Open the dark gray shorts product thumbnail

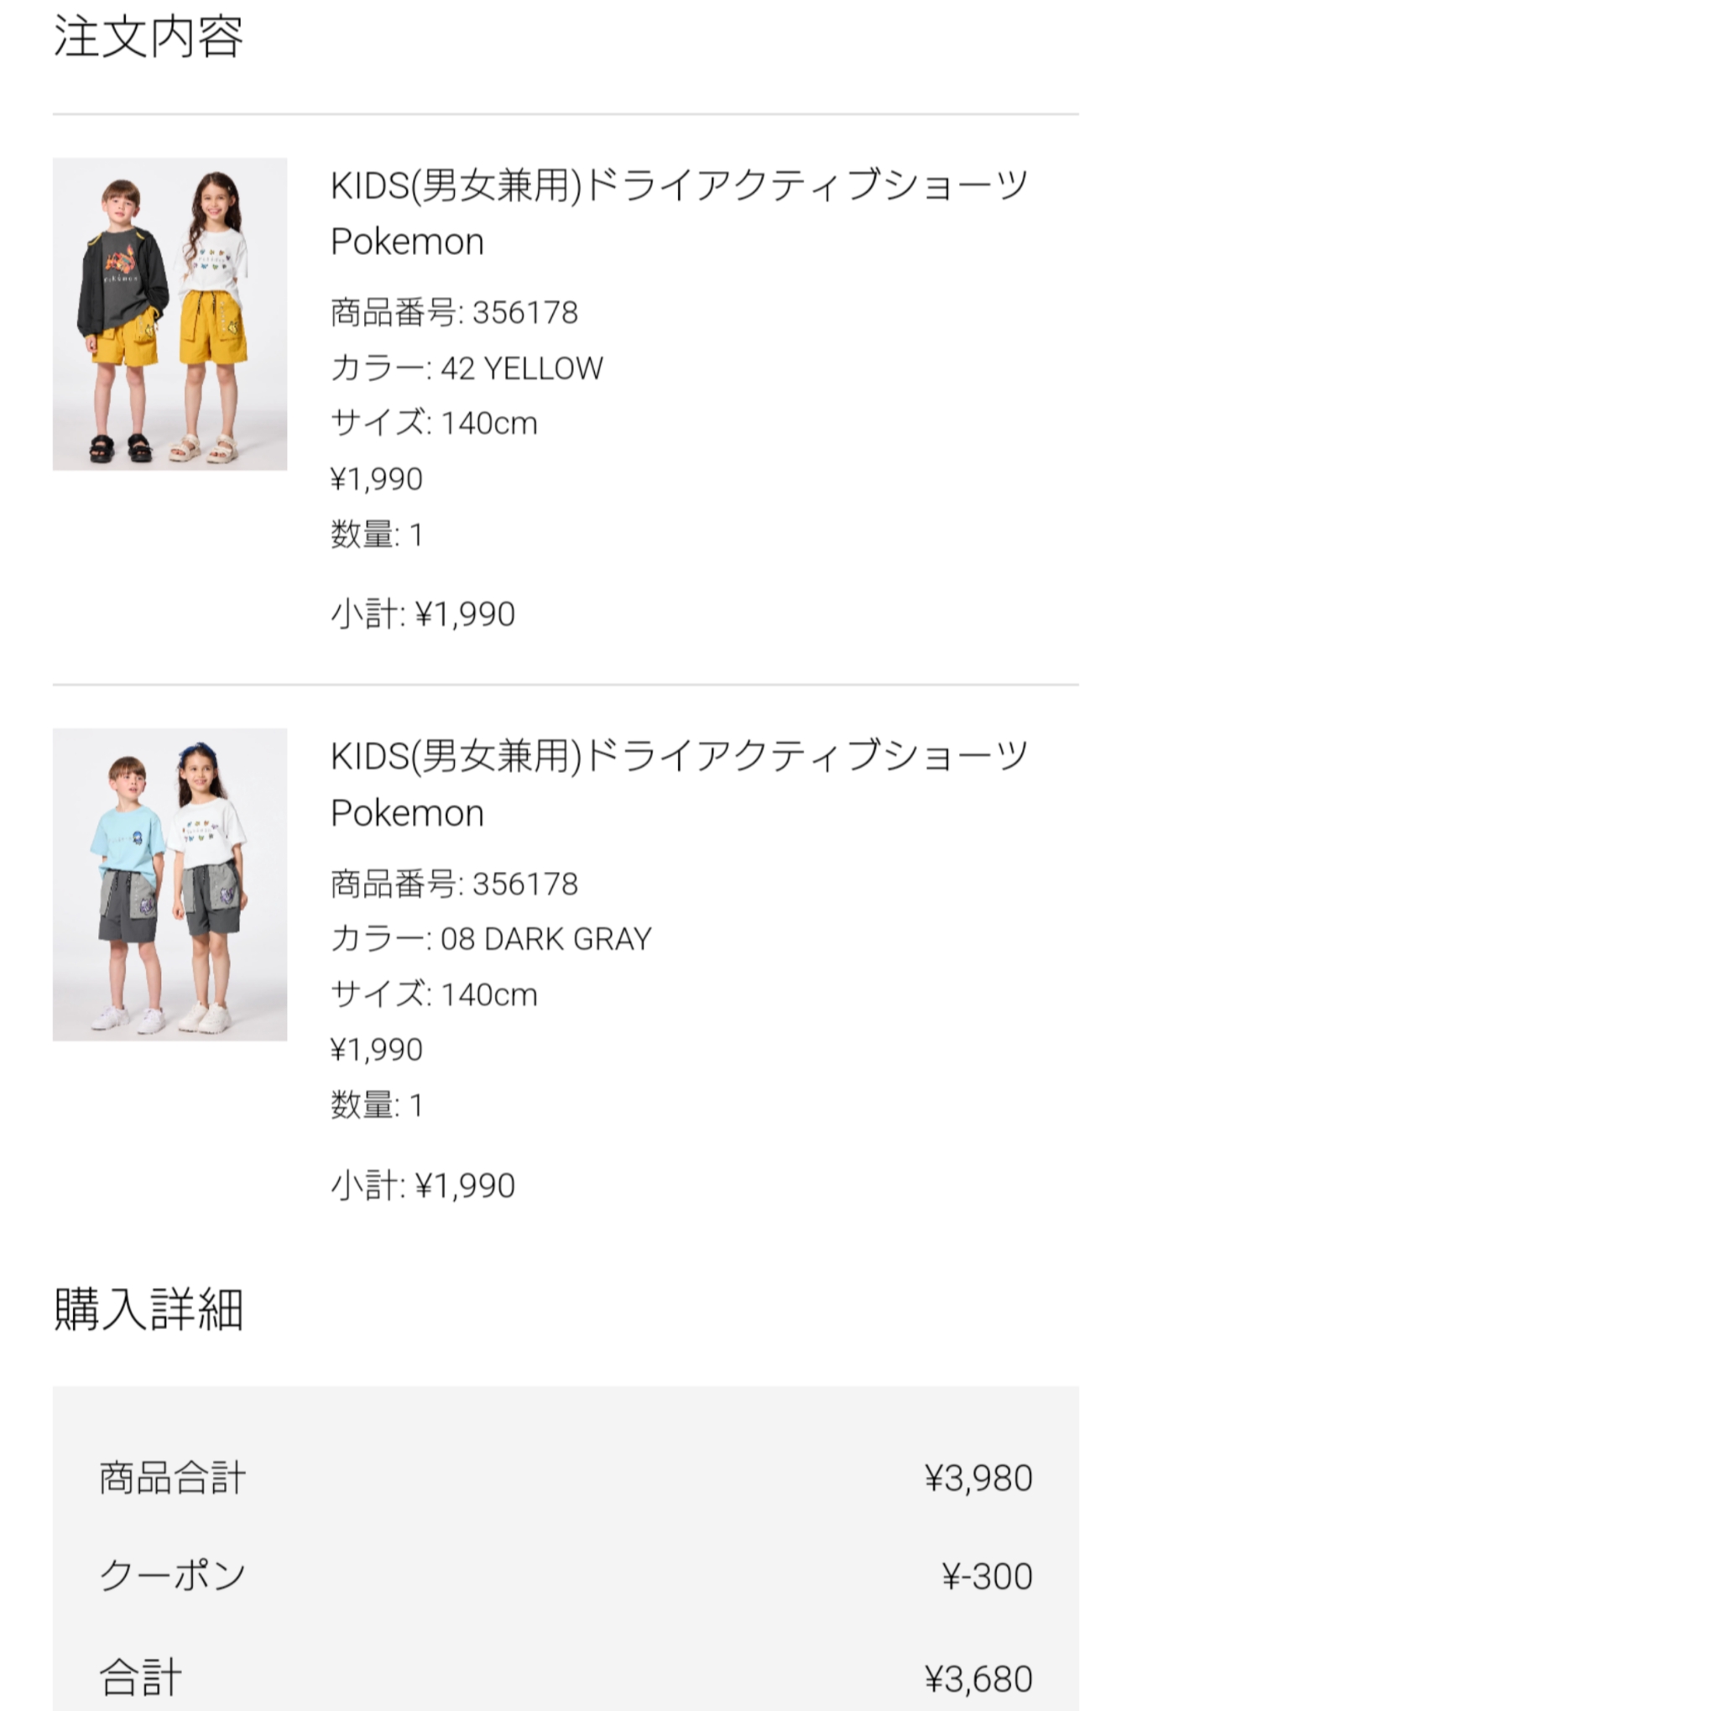[x=170, y=884]
